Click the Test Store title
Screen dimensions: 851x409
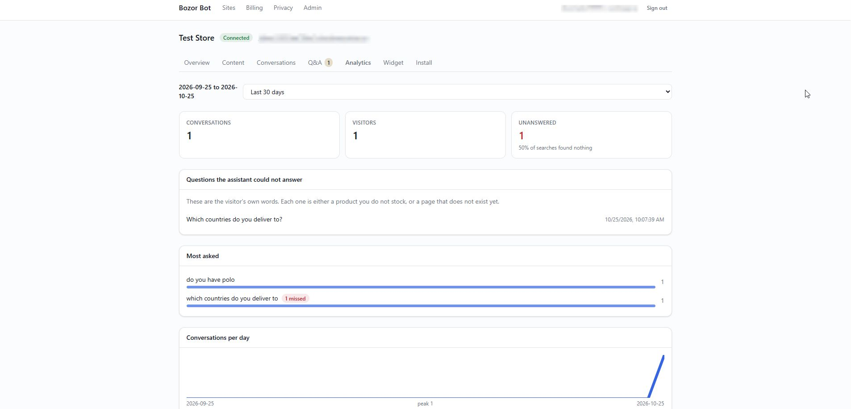tap(196, 38)
